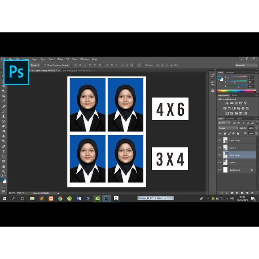Open the Normal blend mode dropdown
259x259 pixels.
(228, 128)
